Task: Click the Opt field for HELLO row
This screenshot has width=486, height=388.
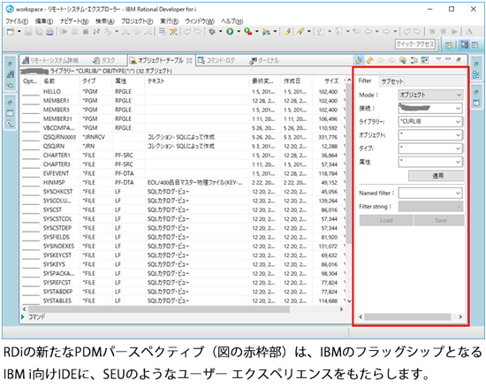Action: [x=31, y=92]
